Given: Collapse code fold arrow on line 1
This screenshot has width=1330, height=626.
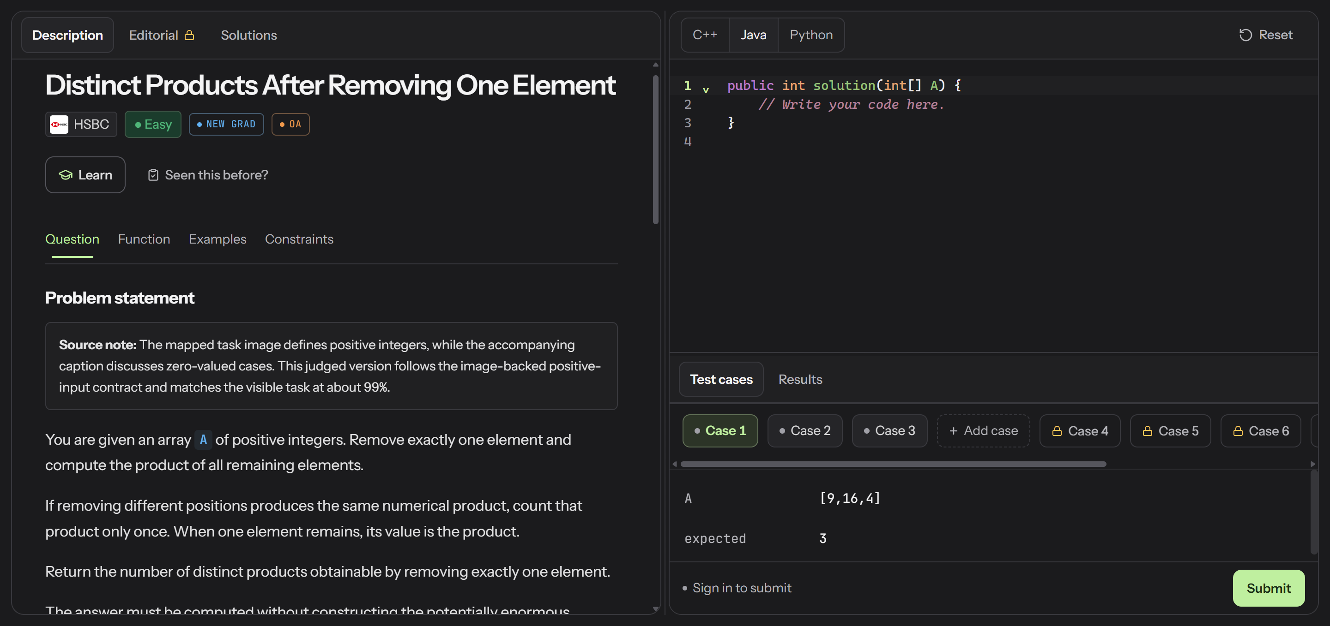Looking at the screenshot, I should coord(706,90).
